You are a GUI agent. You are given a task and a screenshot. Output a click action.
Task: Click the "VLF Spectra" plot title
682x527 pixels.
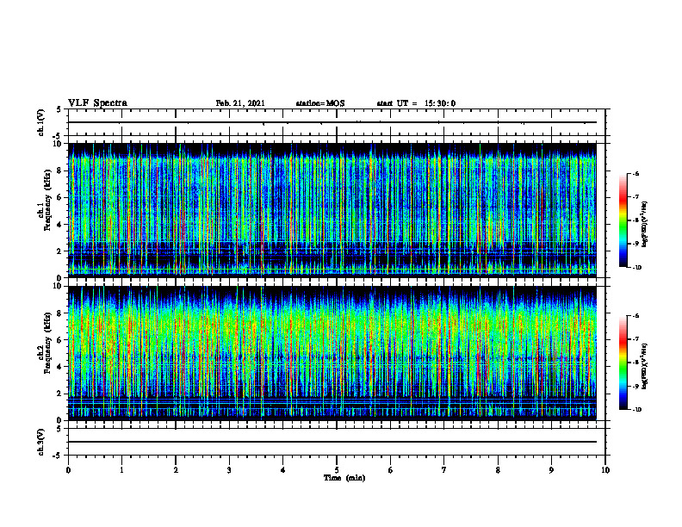coord(97,103)
